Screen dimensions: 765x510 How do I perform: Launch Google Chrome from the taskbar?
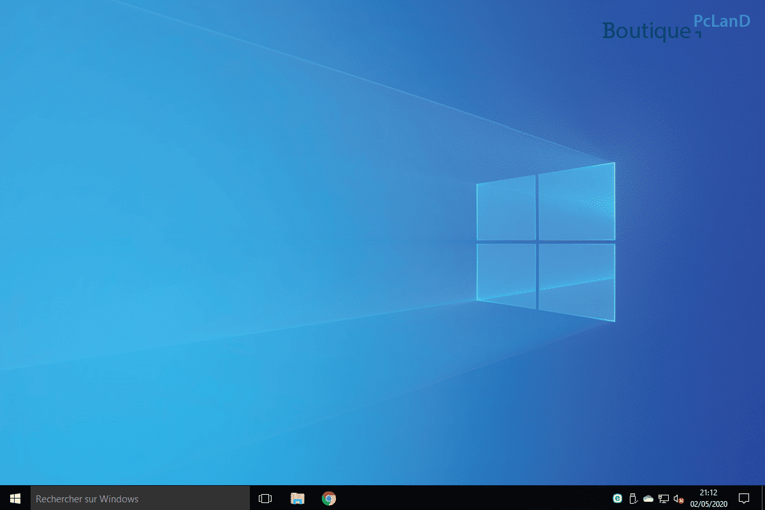[x=329, y=498]
